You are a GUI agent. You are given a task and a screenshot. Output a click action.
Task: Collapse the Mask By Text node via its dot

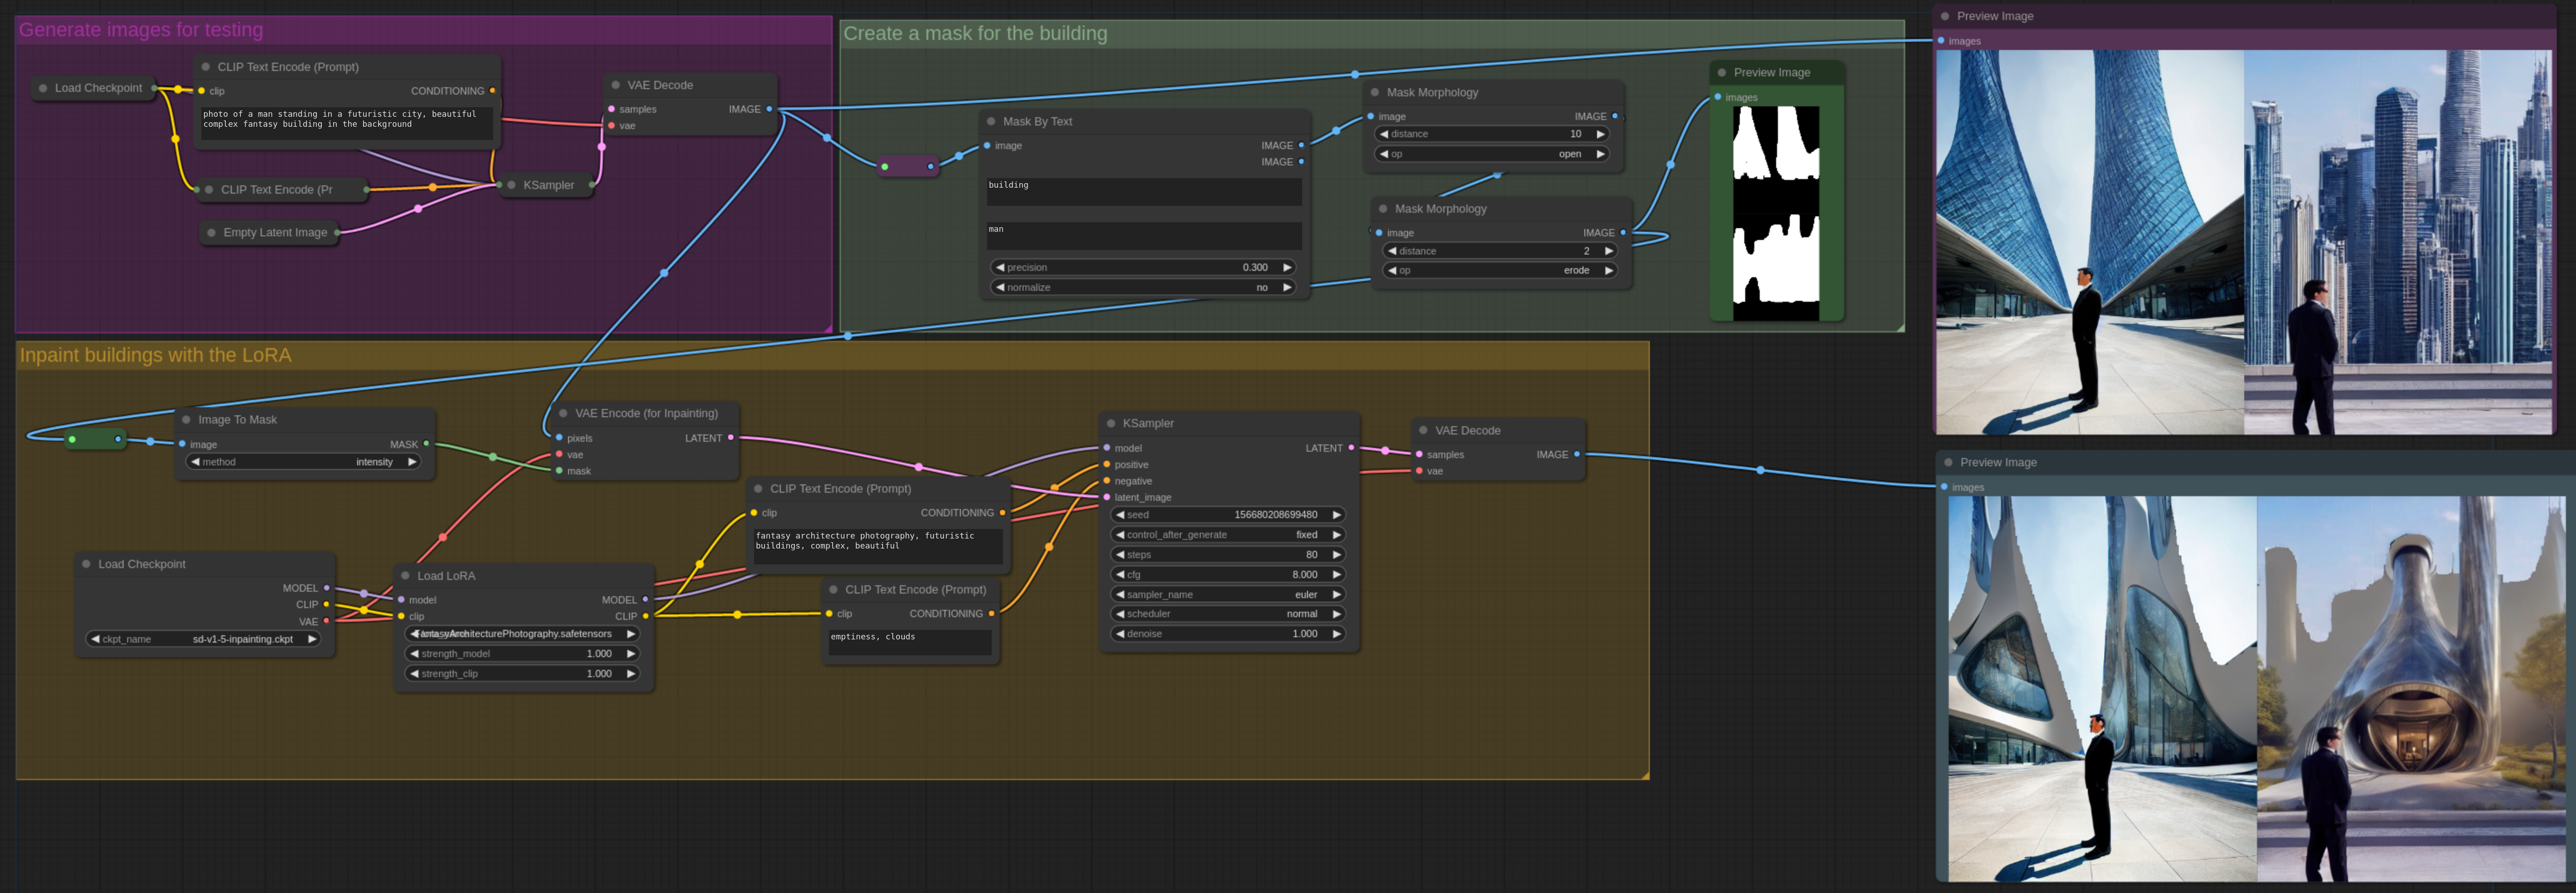(991, 122)
